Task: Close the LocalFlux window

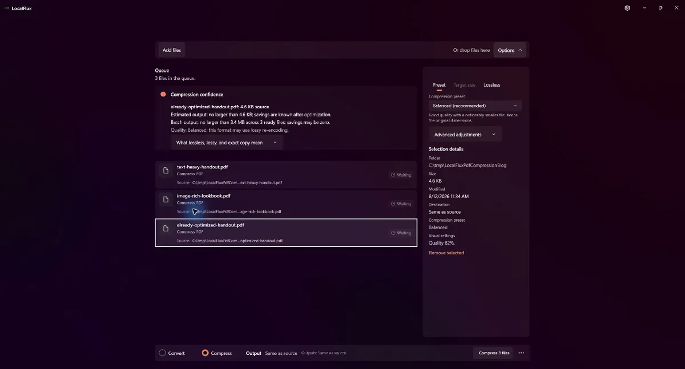Action: tap(676, 8)
